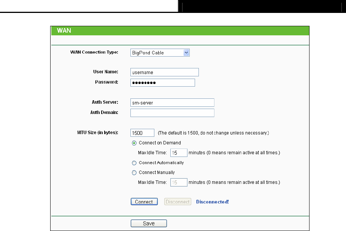346x231 pixels.
Task: Click the Password label
Action: click(106, 82)
